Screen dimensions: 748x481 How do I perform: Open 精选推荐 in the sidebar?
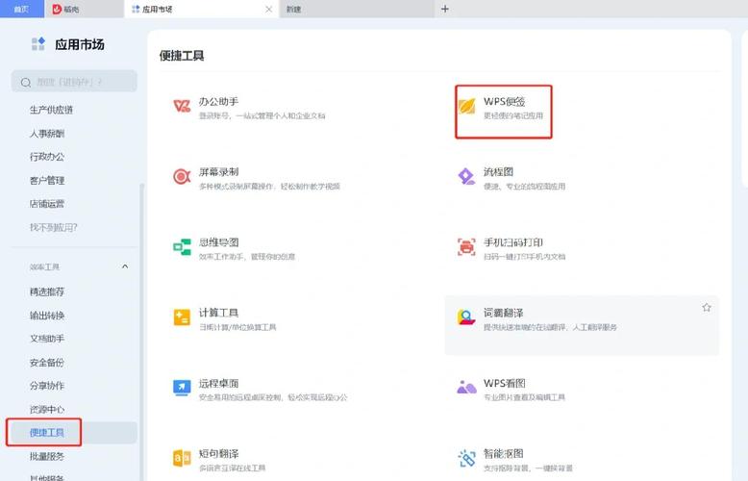47,291
